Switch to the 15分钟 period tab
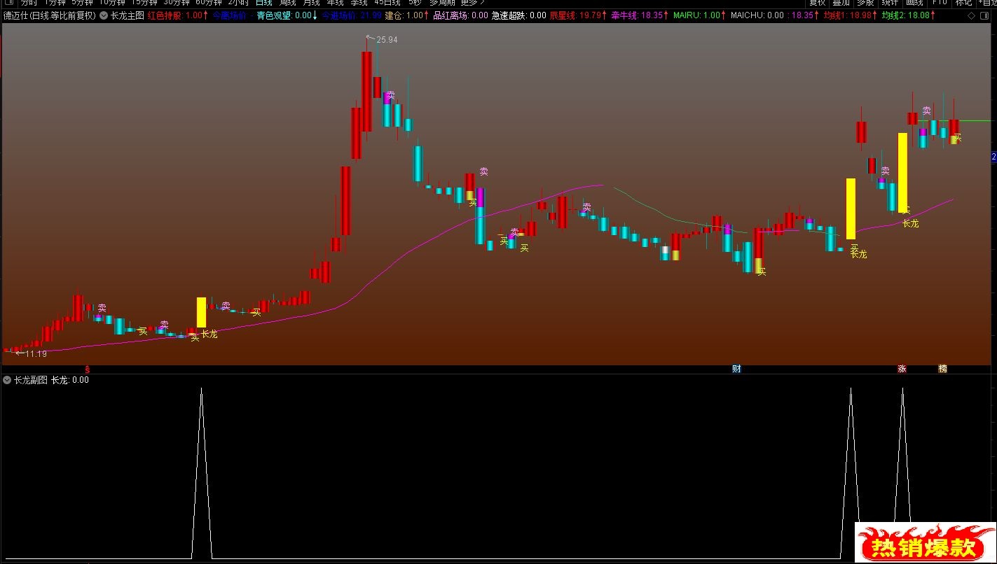997x564 pixels. pos(144,3)
